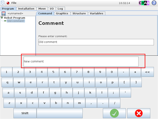Image resolution: width=158 pixels, height=119 pixels.
Task: Select the Robot Program tree item
Action: coord(15,18)
